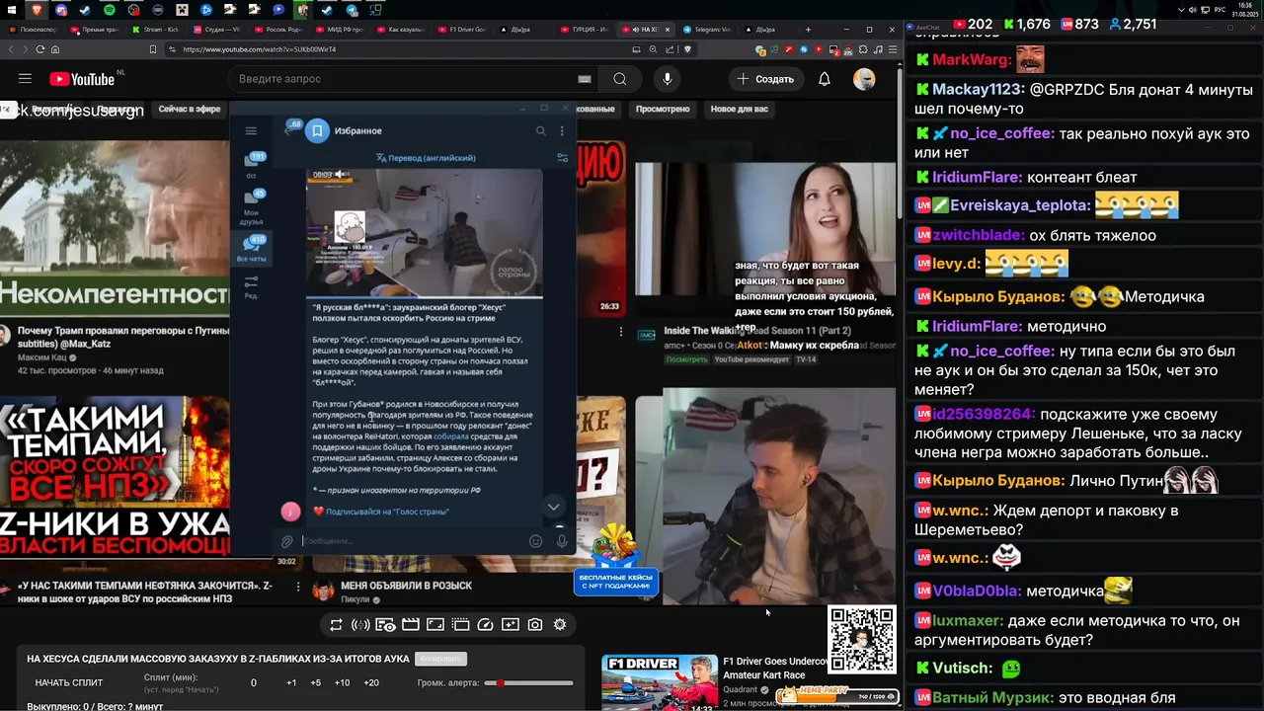This screenshot has height=711, width=1264.
Task: Click the browser address bar URL
Action: (260, 49)
